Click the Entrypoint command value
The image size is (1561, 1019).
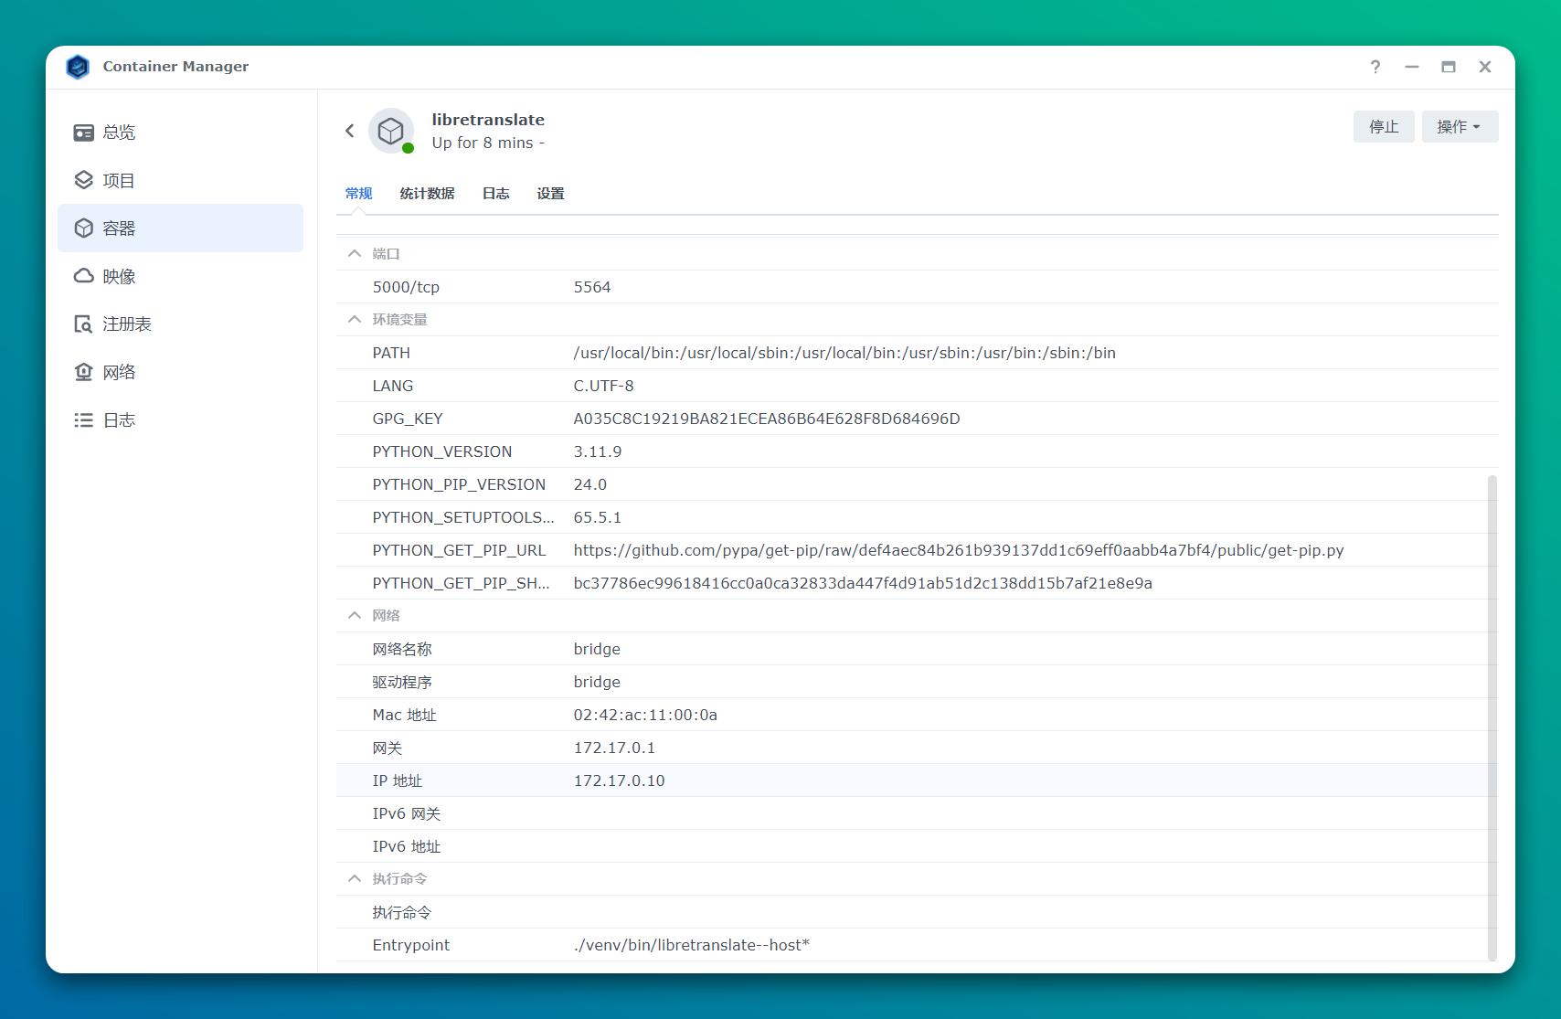click(x=692, y=945)
